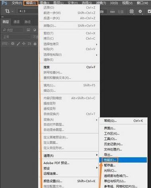Viewport: 151px width, 188px height.
Task: Toggle the pixel layer filter icon
Action: pos(29,30)
